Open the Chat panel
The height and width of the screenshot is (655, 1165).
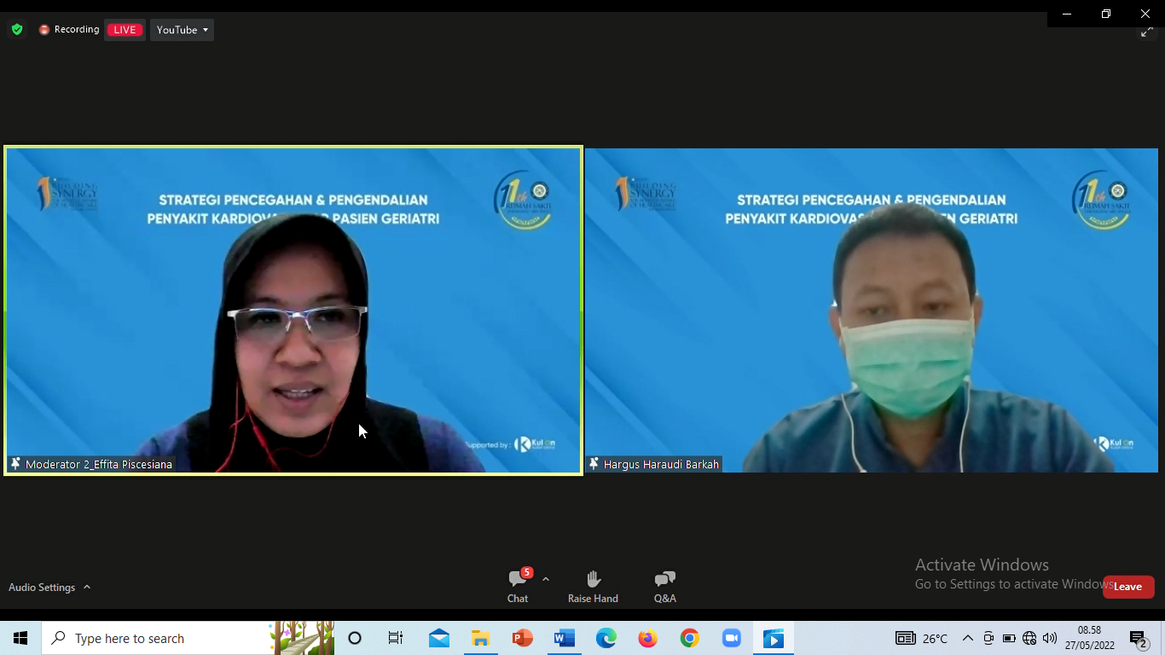tap(518, 586)
